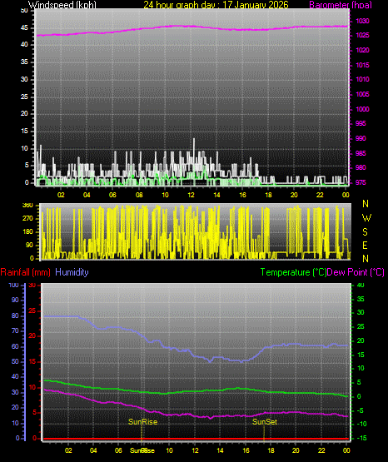Select the -15 value on temperature axis
Image resolution: width=388 pixels, height=462 pixels.
361,438
